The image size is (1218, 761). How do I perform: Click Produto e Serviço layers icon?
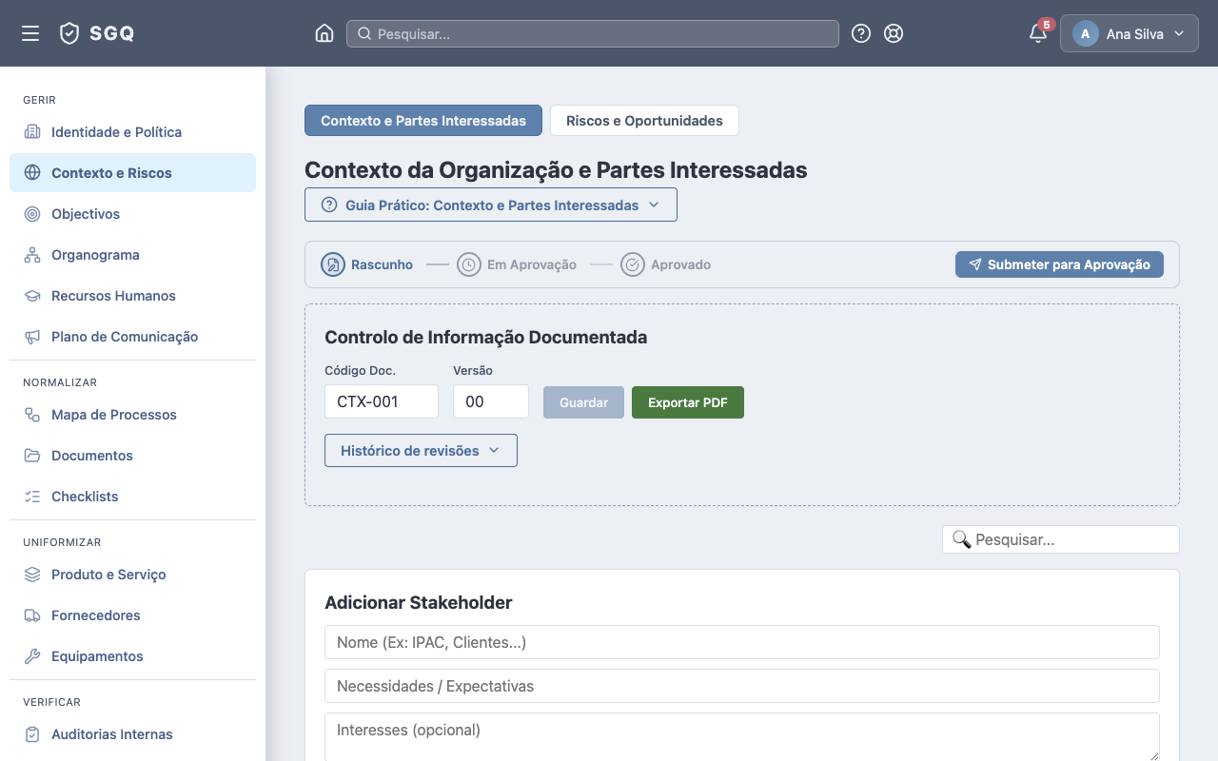click(x=32, y=574)
